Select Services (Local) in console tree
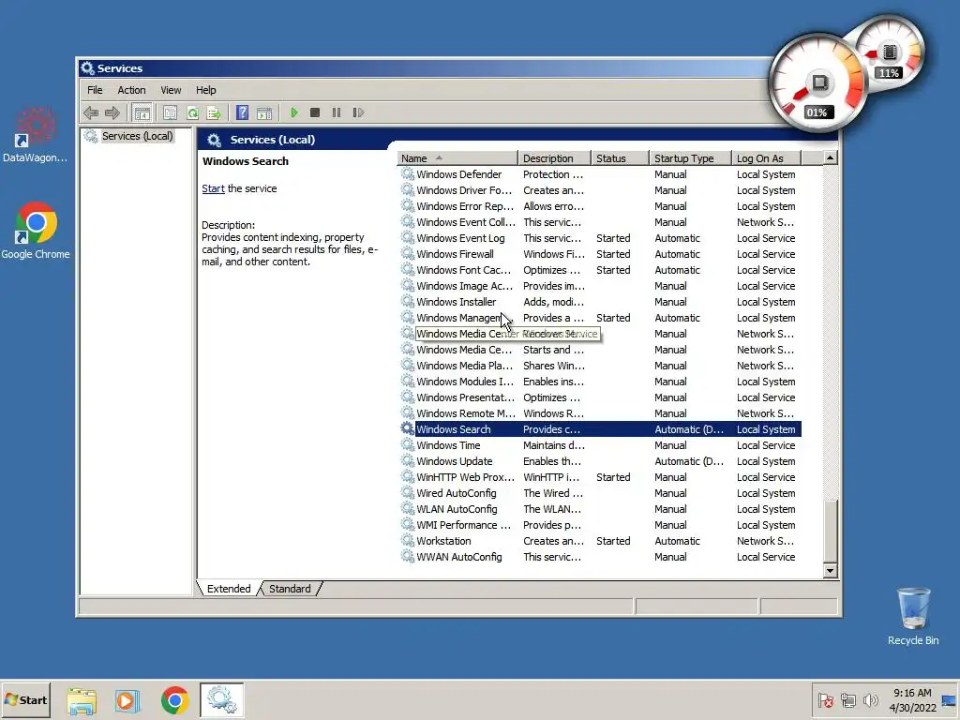 [137, 136]
